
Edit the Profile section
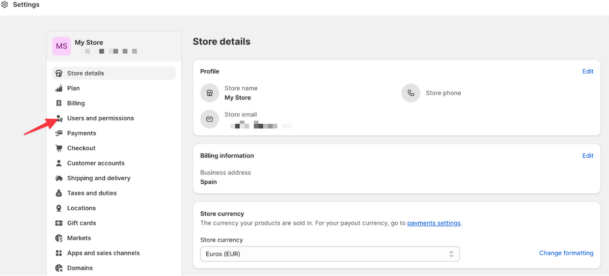pyautogui.click(x=588, y=71)
